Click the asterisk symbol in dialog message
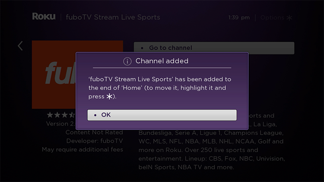This screenshot has width=324, height=182. point(110,97)
